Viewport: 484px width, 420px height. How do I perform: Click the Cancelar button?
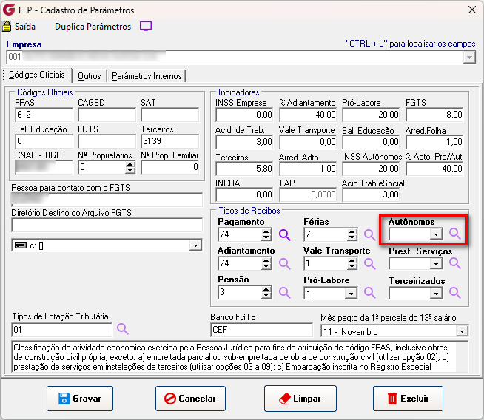(190, 399)
